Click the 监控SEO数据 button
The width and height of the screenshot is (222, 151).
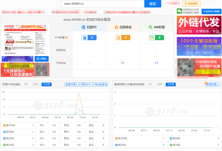(x=211, y=11)
